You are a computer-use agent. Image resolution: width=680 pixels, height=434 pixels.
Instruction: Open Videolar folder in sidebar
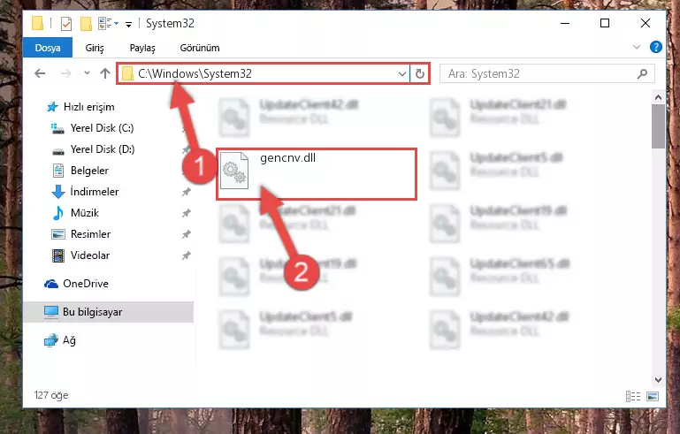(x=90, y=255)
